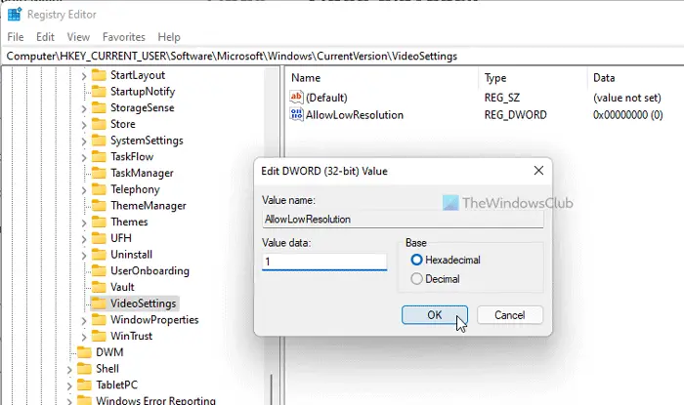Expand the StartLayout tree node

point(84,76)
